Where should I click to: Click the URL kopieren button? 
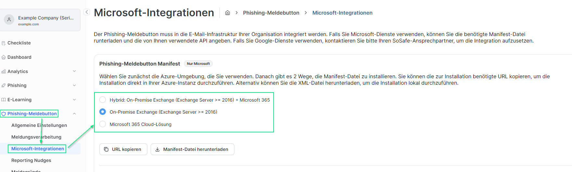click(x=123, y=149)
